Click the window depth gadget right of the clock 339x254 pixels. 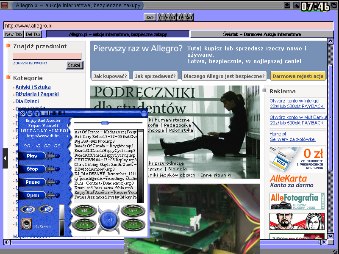[334, 5]
